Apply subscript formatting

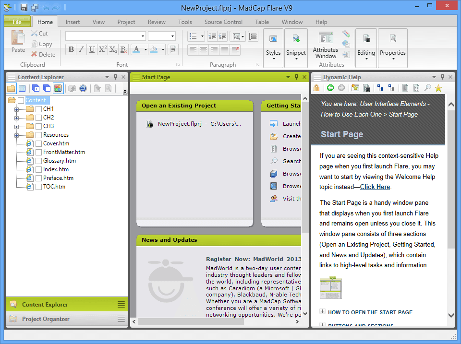[113, 49]
